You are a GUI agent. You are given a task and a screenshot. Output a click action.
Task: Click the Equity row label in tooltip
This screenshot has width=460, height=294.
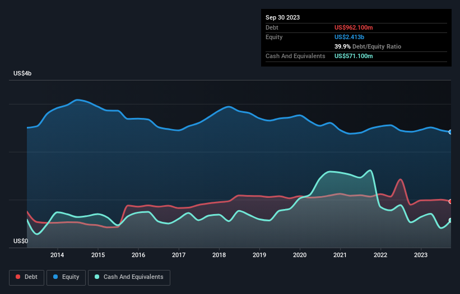click(x=274, y=37)
